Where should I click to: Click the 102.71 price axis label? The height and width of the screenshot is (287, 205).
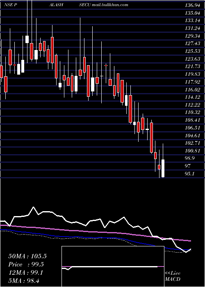pos(192,143)
